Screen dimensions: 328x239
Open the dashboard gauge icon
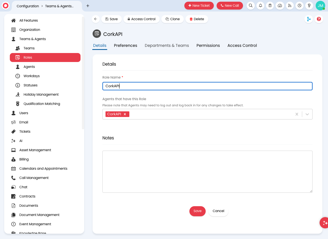point(280,6)
